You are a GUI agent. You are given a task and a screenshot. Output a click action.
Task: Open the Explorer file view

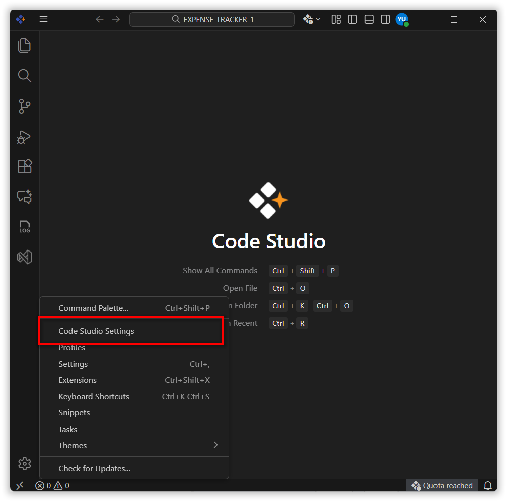pos(24,45)
